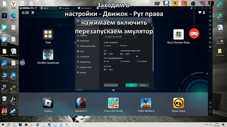
Task: Open the notification center on the taskbar
Action: 223,125
